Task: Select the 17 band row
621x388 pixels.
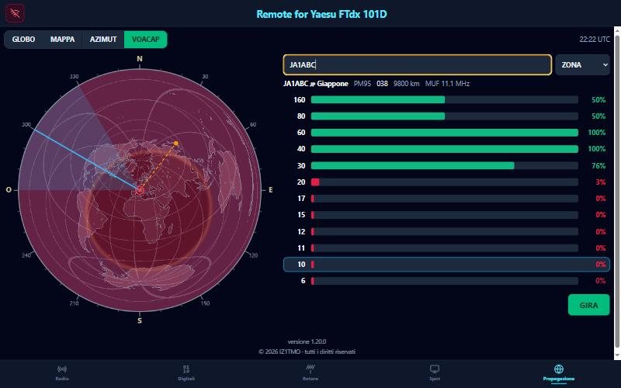Action: (x=446, y=199)
